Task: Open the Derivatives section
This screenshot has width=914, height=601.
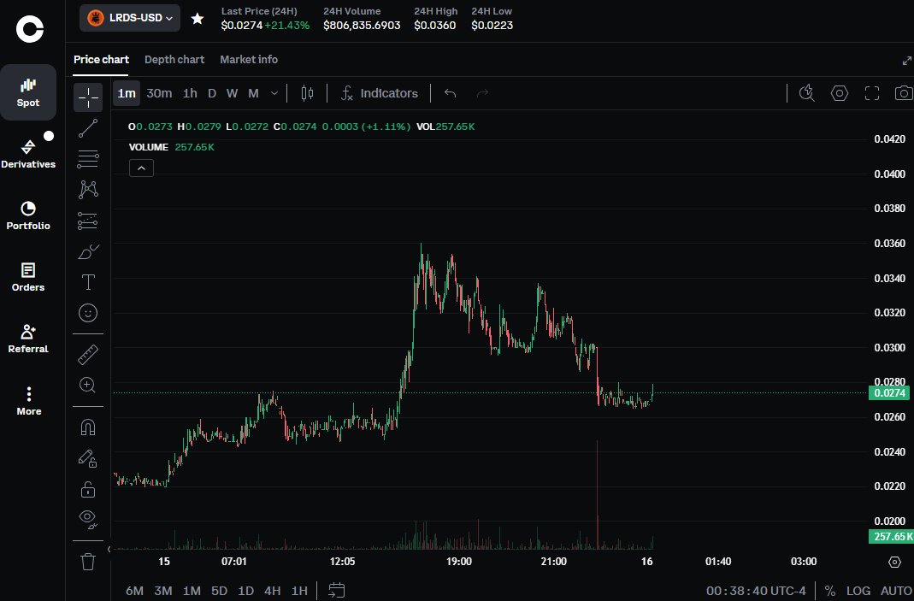Action: 28,153
